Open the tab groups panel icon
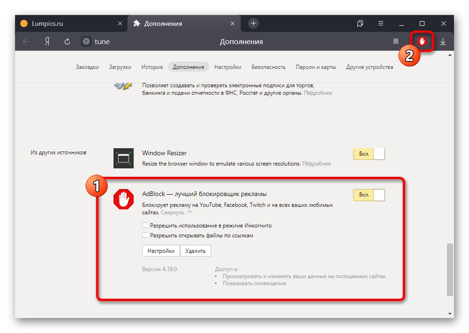469x333 pixels. (x=360, y=23)
